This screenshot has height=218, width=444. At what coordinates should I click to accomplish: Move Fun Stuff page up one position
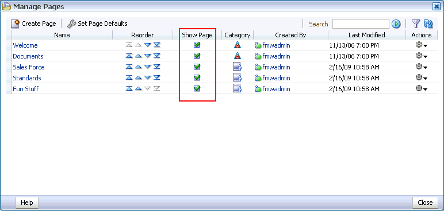click(138, 89)
